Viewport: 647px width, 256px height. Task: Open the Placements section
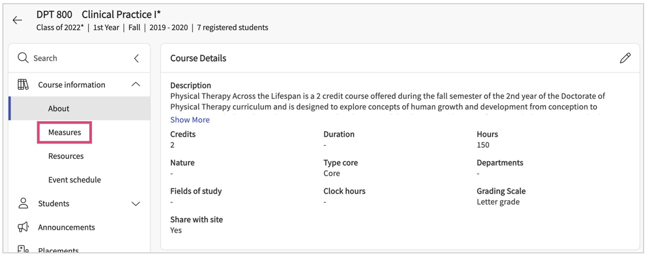[58, 250]
